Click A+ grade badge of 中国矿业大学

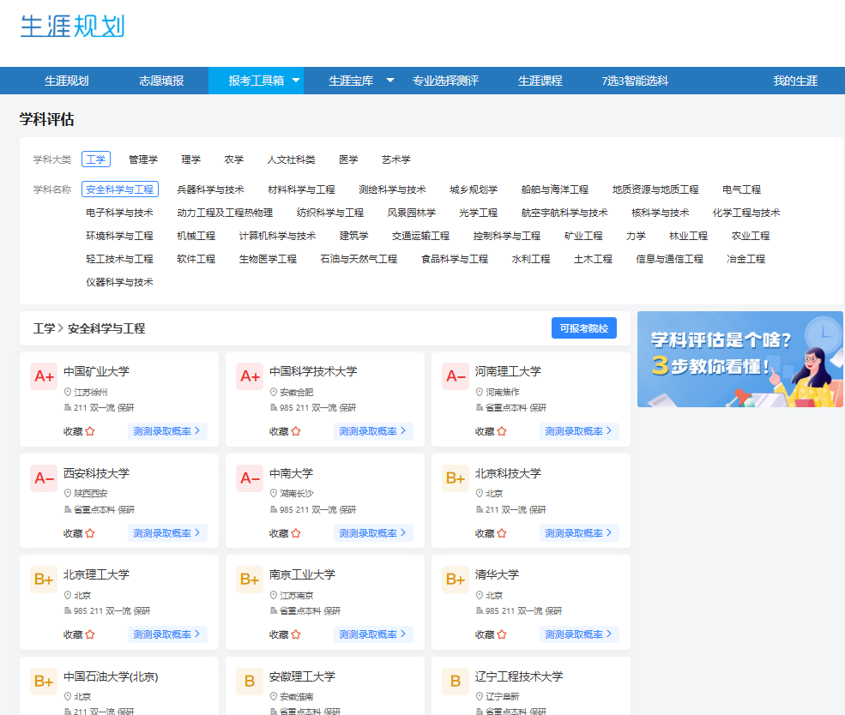point(44,376)
